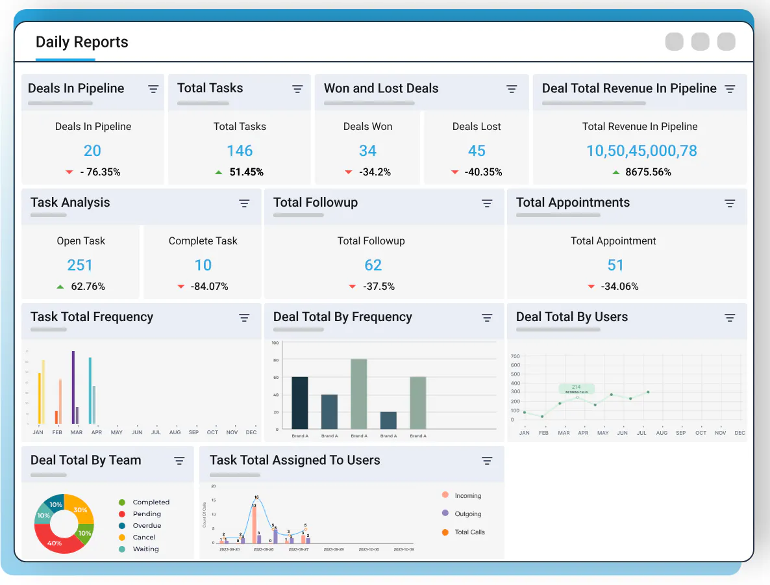This screenshot has height=585, width=770.
Task: Click Total Revenue In Pipeline amount 10,50,45,000,78
Action: pyautogui.click(x=642, y=150)
